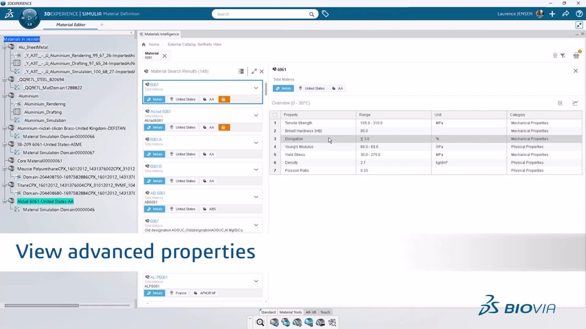Click the material with minus icon in bottom toolbar
586x329 pixels.
point(320,322)
